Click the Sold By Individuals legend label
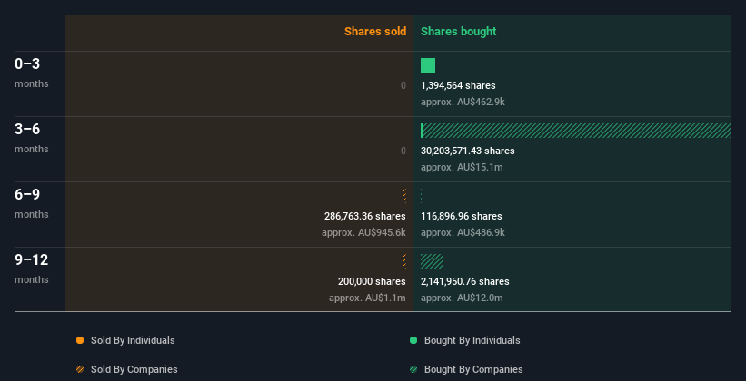Image resolution: width=746 pixels, height=381 pixels. click(133, 340)
